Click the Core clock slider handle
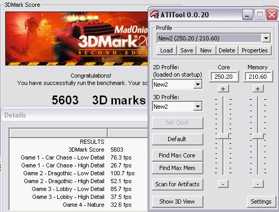The image size is (279, 212). [x=223, y=136]
